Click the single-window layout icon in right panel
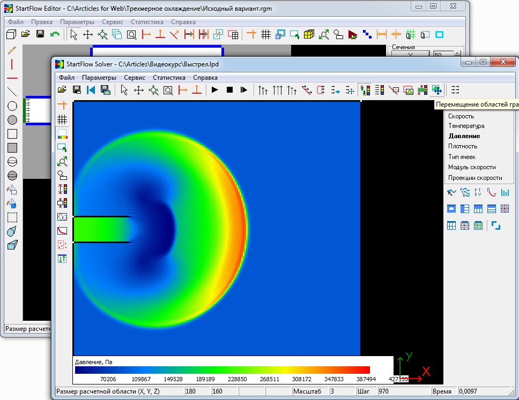This screenshot has width=519, height=400. (x=451, y=209)
